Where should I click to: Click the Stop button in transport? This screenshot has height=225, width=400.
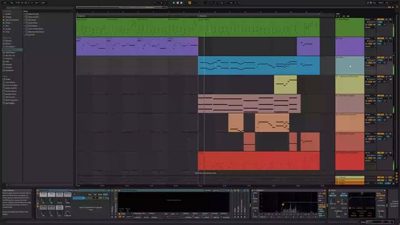177,2
